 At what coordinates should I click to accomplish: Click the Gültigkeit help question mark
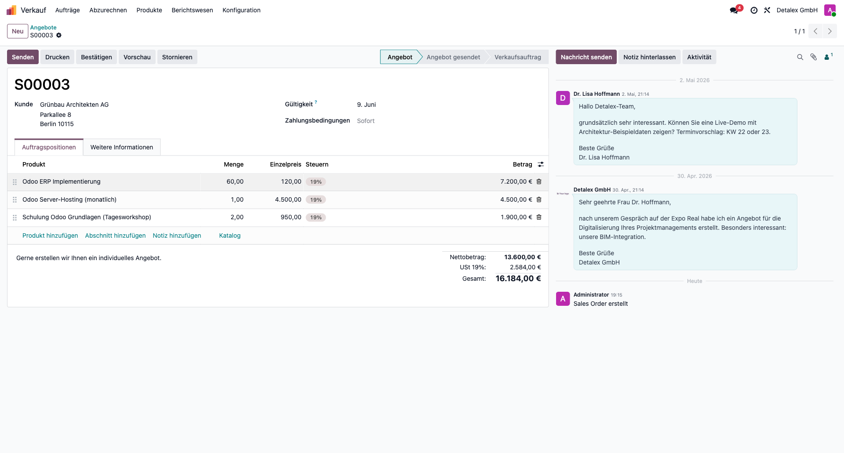coord(316,102)
